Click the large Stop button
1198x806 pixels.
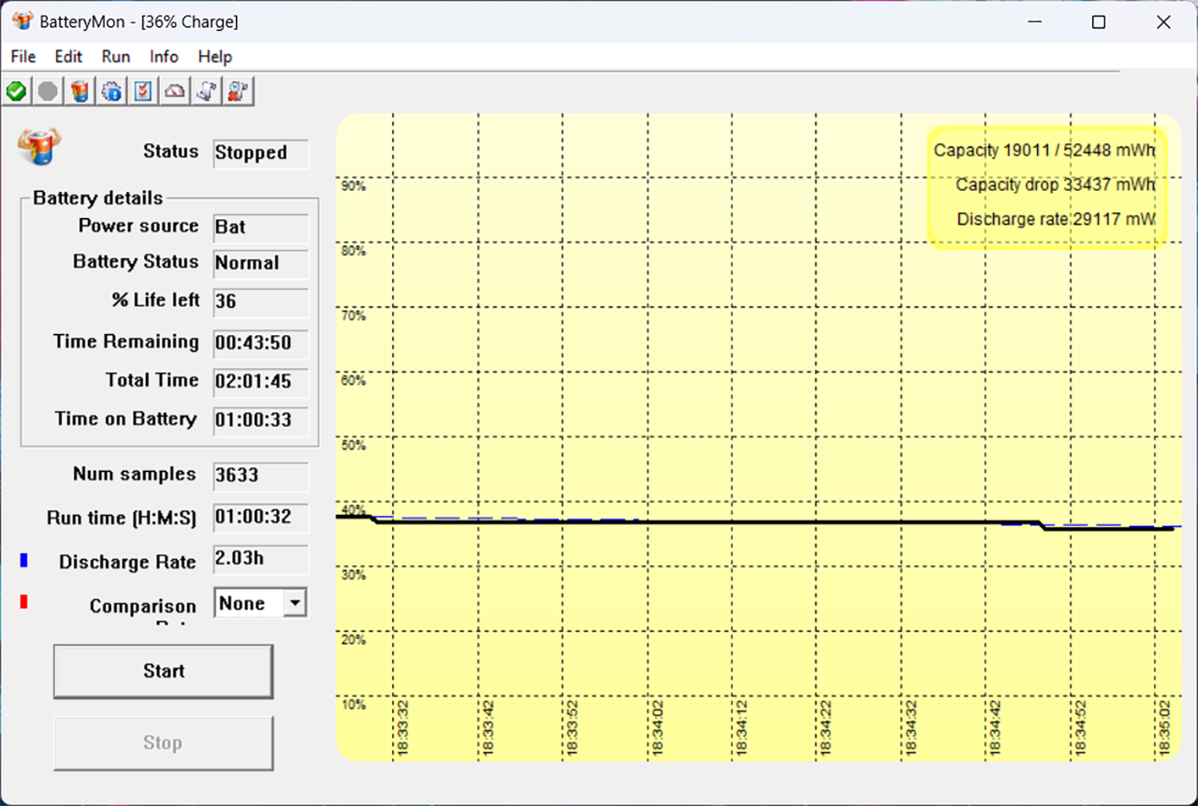pyautogui.click(x=163, y=743)
